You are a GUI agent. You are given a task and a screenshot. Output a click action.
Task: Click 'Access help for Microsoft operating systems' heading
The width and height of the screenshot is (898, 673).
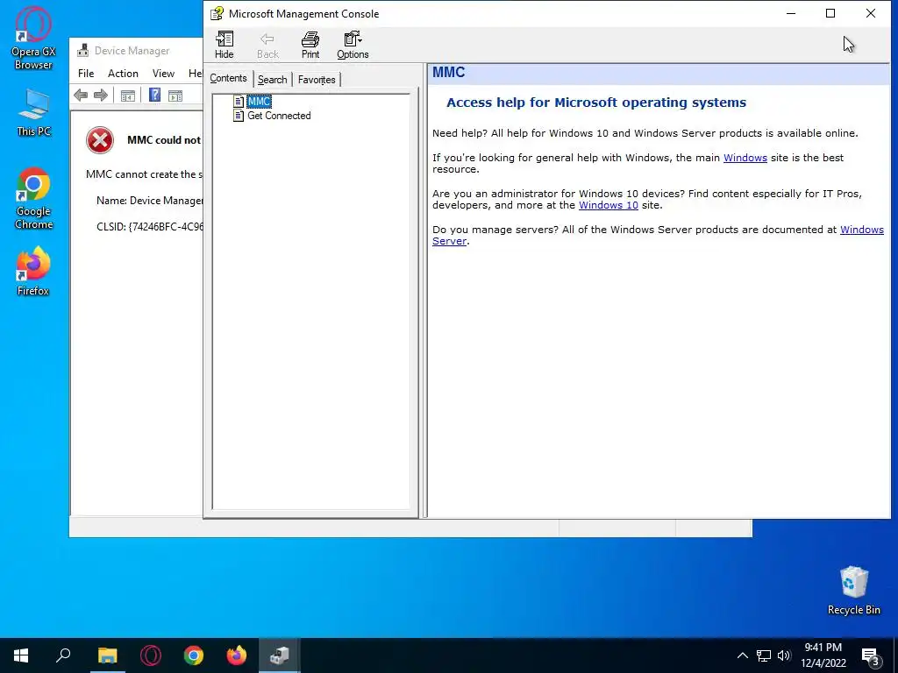596,103
